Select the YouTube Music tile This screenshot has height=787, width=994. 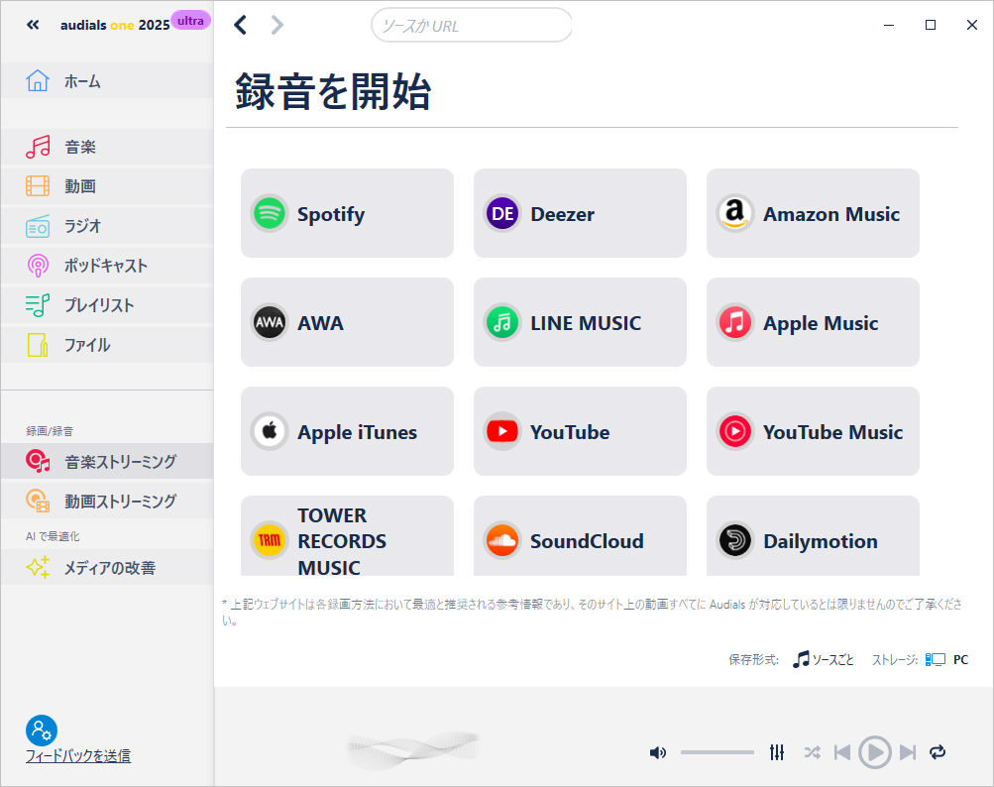pos(813,431)
